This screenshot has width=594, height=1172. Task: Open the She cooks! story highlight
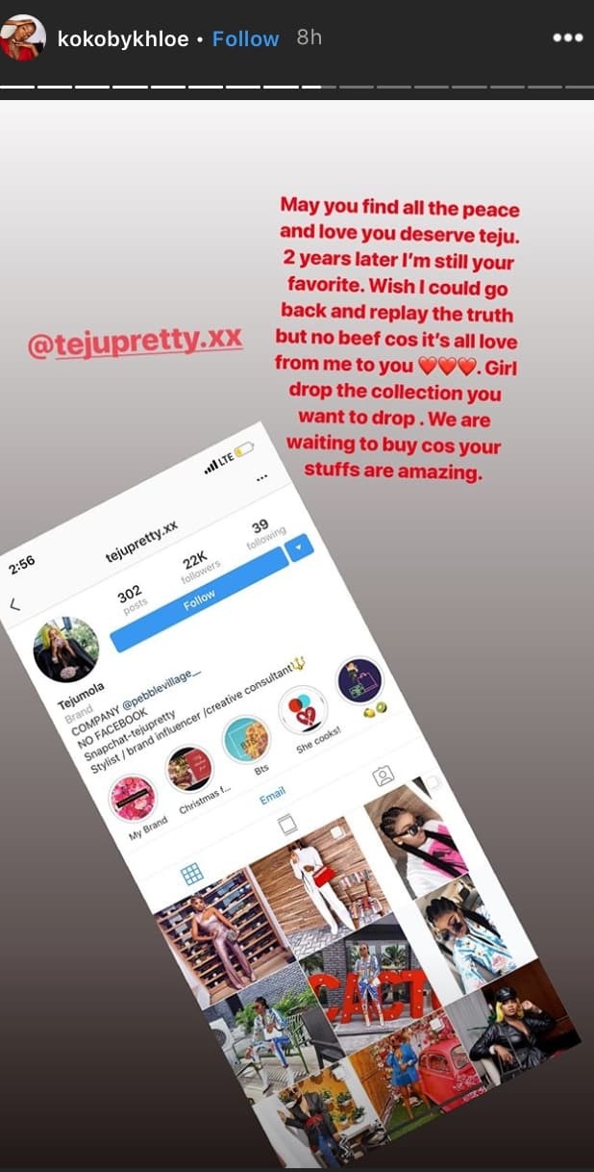[x=303, y=710]
